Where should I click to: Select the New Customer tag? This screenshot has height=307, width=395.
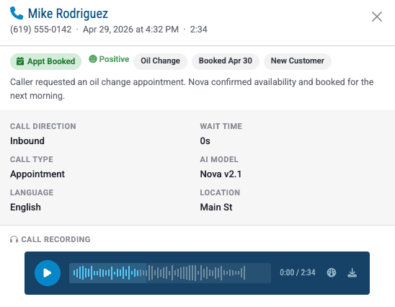298,61
